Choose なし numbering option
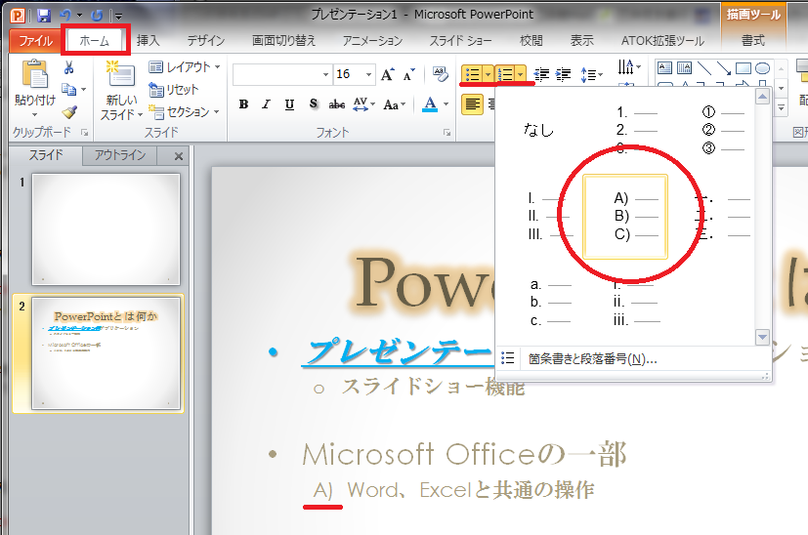 (x=538, y=130)
